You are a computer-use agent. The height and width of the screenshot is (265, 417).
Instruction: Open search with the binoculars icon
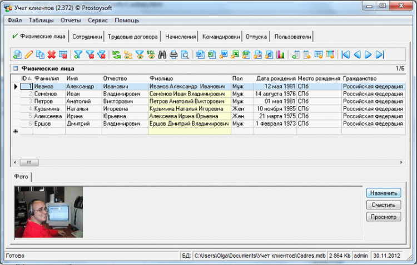(x=162, y=54)
